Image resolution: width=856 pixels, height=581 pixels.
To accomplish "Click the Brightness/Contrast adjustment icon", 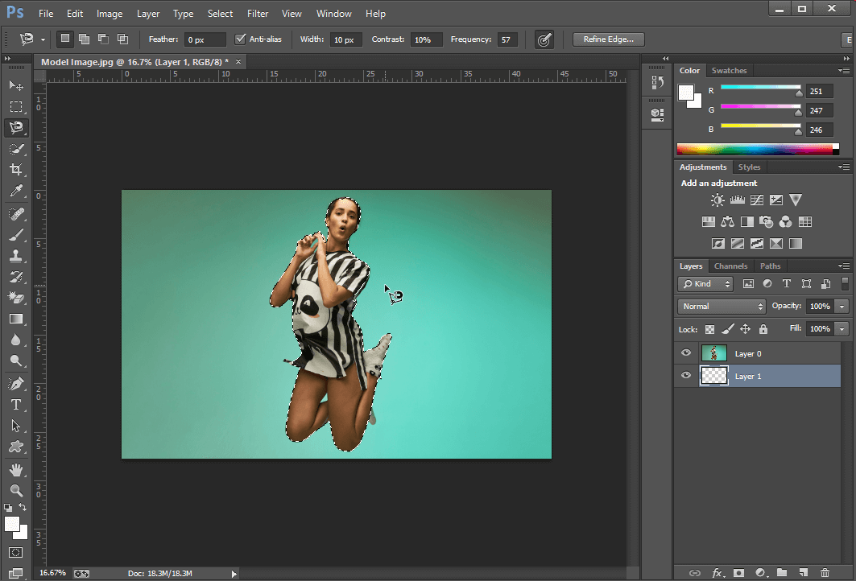I will (717, 200).
